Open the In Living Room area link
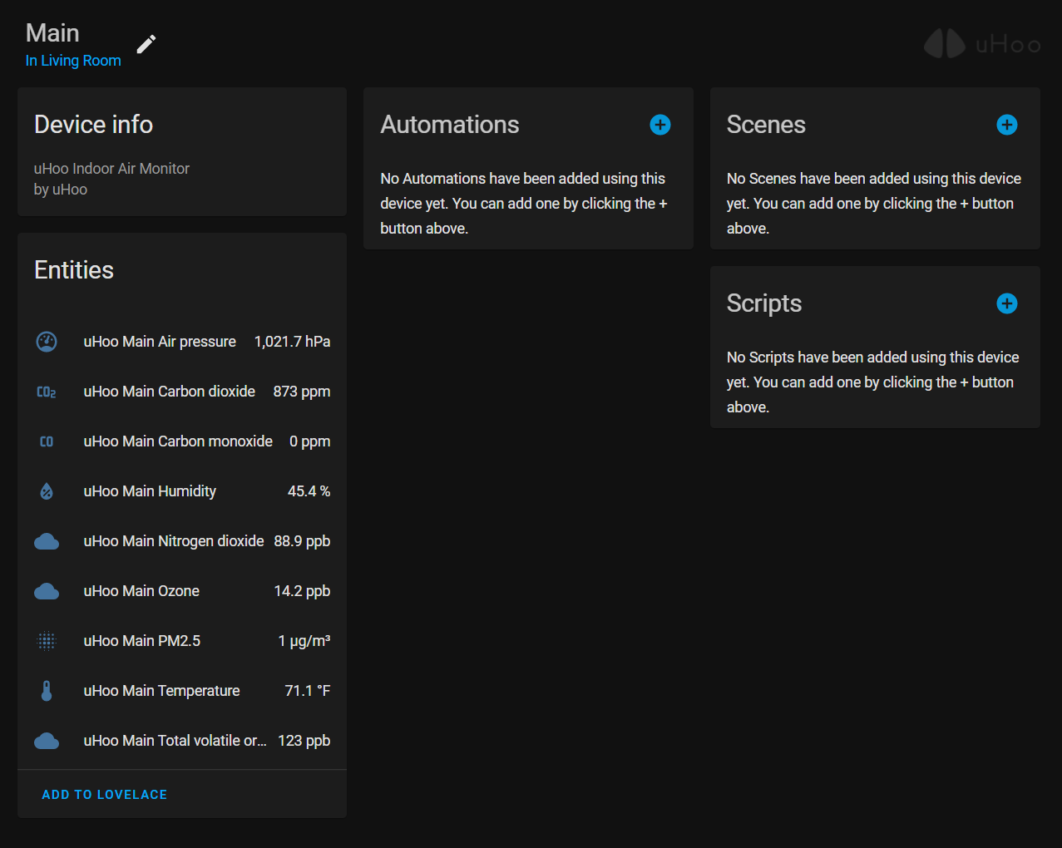 coord(73,61)
